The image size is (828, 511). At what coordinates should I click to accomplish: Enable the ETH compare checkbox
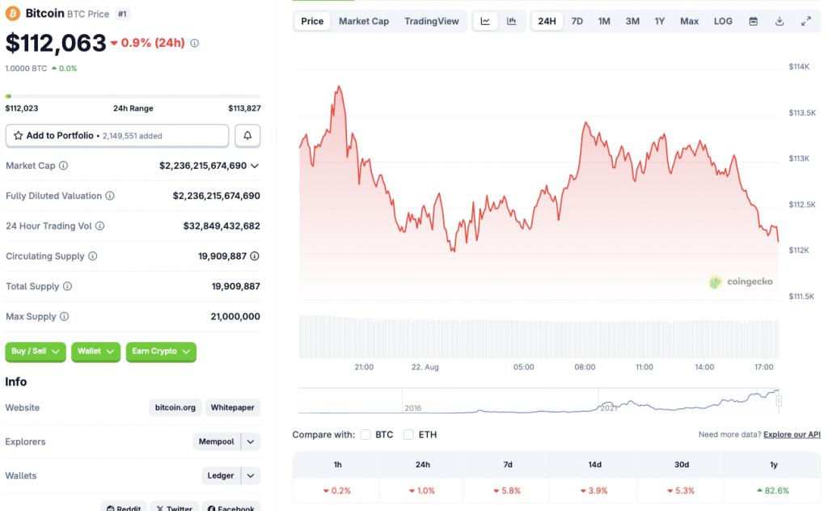pos(409,435)
